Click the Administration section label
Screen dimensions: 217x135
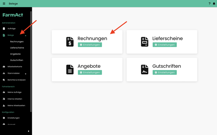click(x=9, y=23)
